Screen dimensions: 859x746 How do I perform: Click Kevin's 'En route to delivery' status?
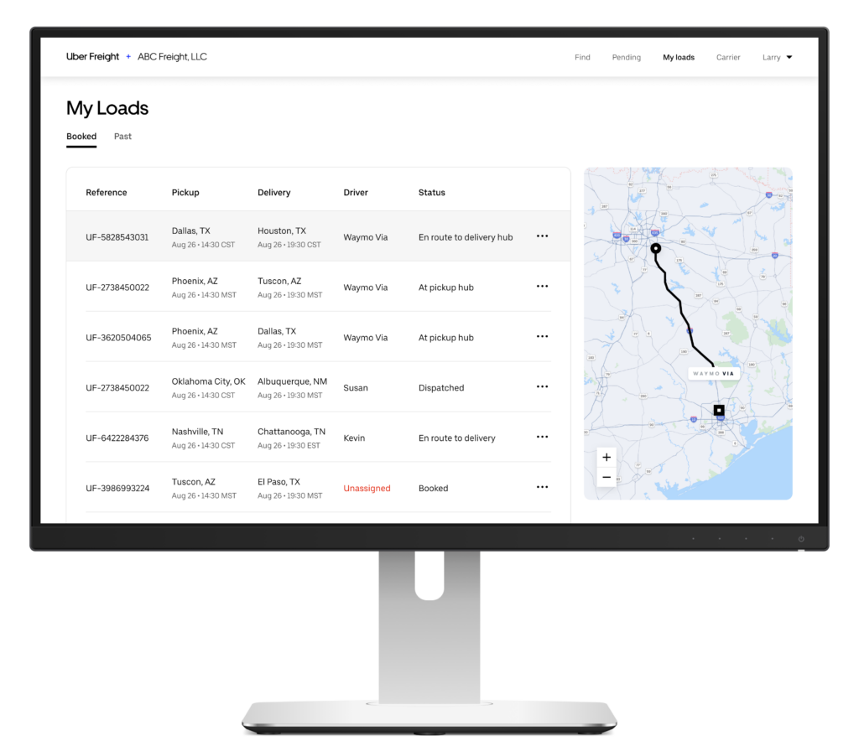tap(457, 438)
